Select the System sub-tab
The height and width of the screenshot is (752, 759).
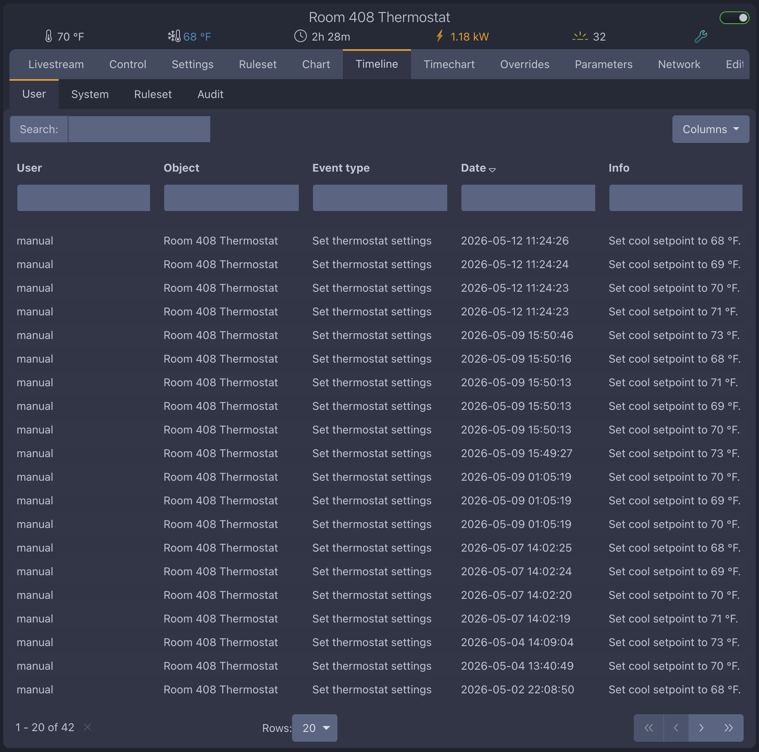point(90,94)
